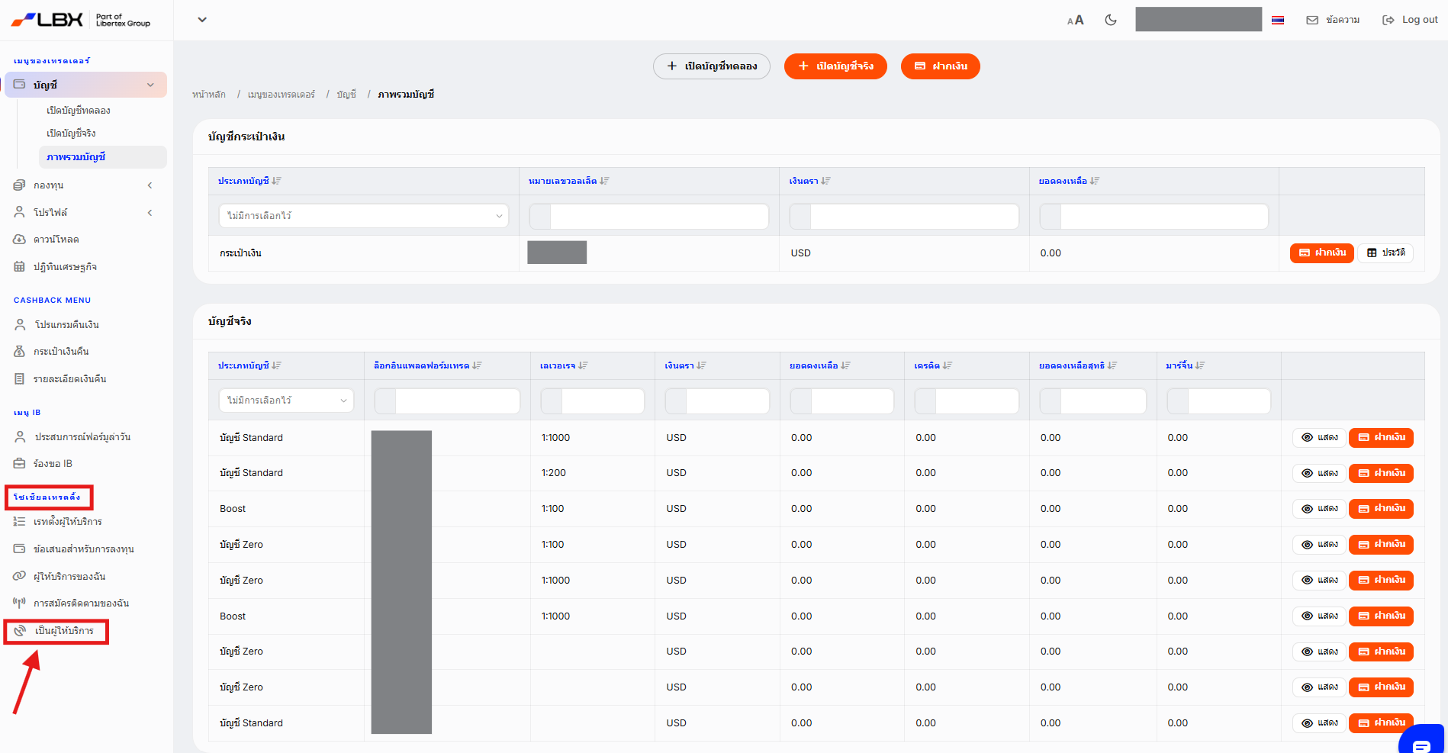Toggle dark mode with the moon icon
This screenshot has height=753, width=1448.
[1111, 20]
